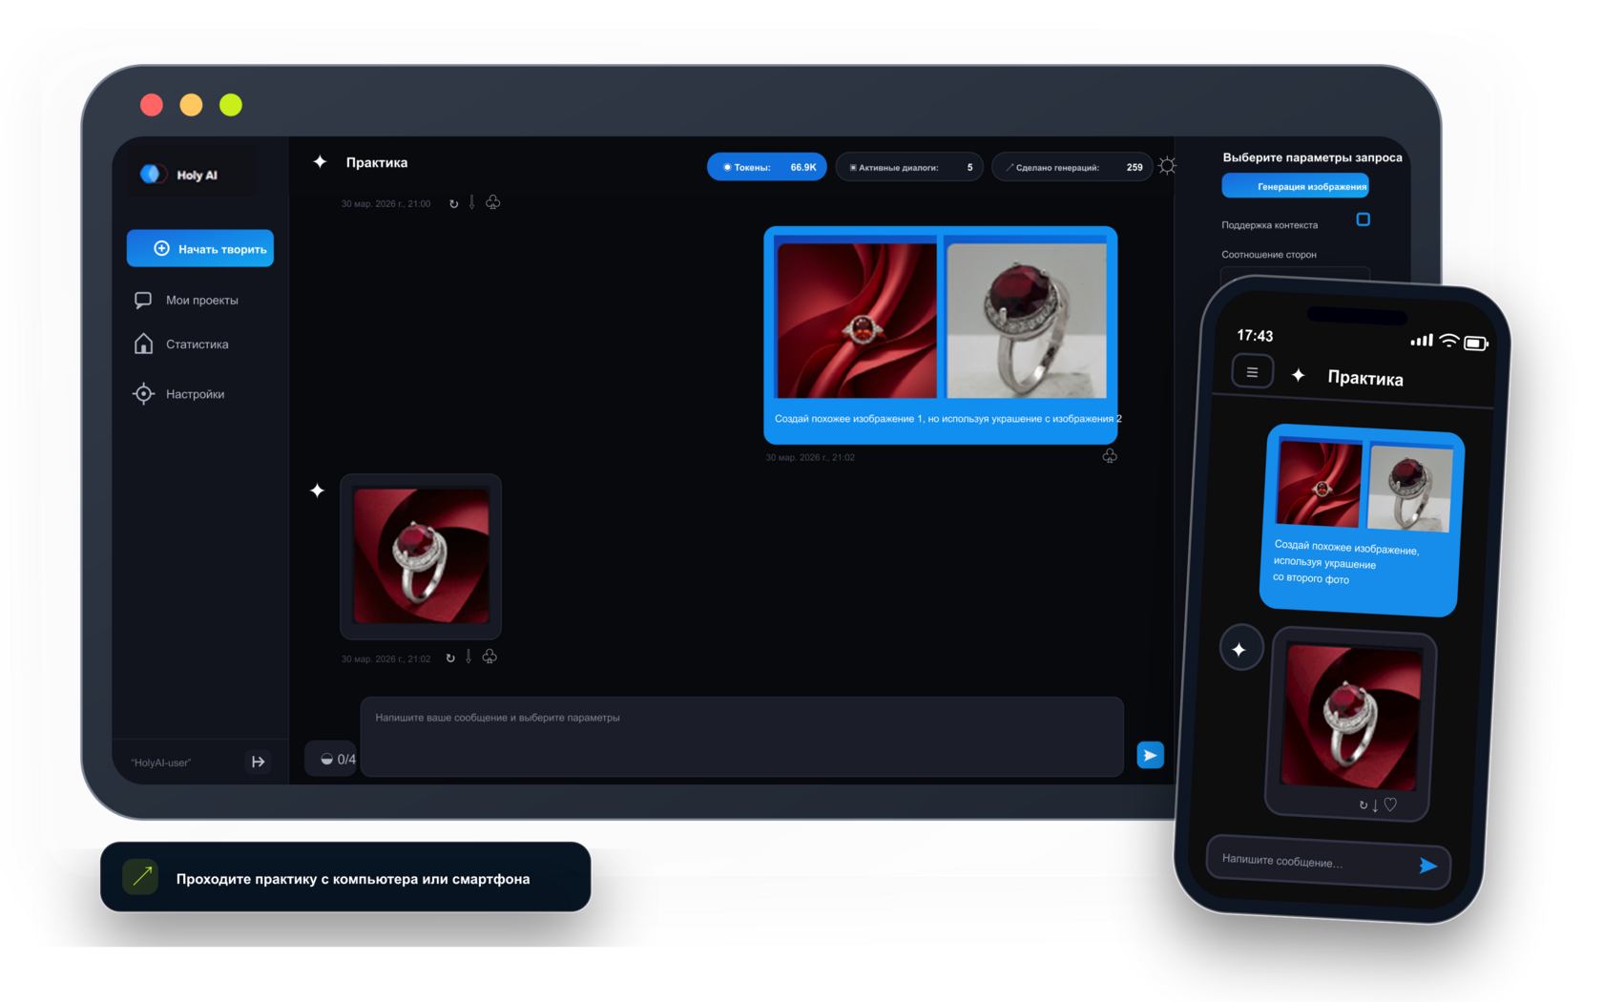Click the sparkle icon beside desktop 'Практика' title

pos(320,162)
